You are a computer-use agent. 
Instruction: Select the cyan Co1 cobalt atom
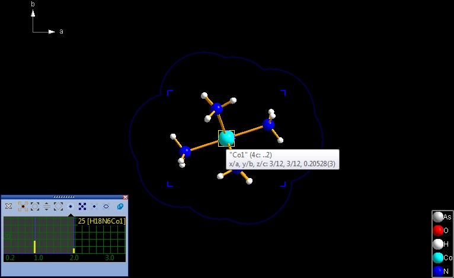coord(226,138)
